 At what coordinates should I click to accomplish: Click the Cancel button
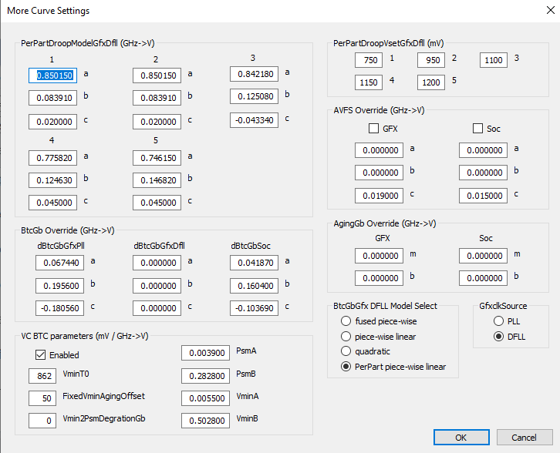(x=525, y=437)
